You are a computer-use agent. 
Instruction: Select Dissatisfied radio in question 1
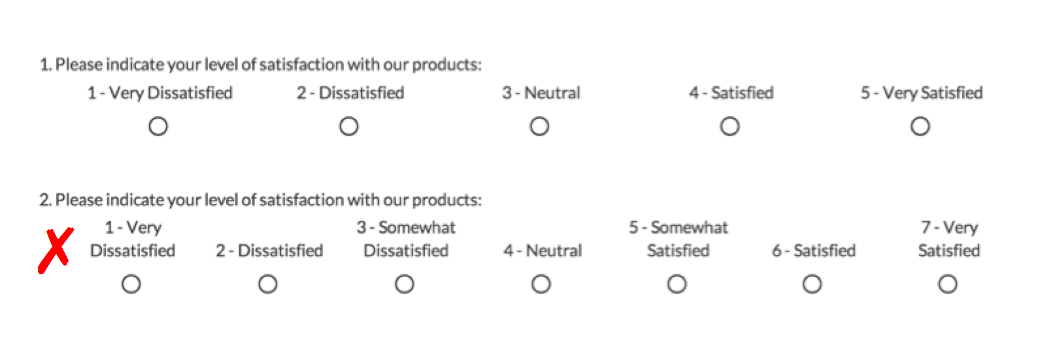coord(349,126)
